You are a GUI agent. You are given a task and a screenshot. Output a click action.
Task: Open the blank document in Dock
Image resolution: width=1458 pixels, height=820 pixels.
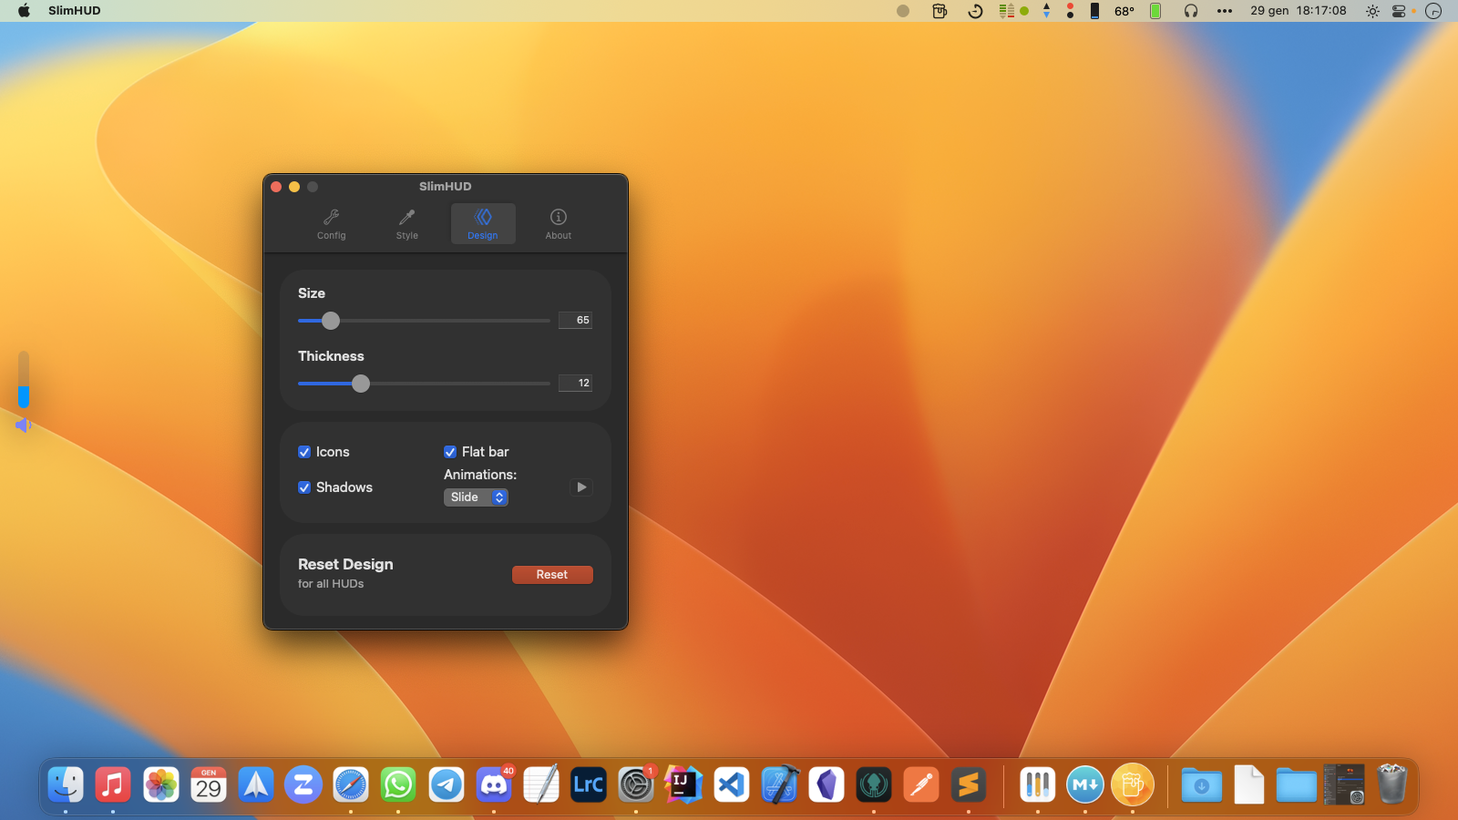pyautogui.click(x=1249, y=784)
